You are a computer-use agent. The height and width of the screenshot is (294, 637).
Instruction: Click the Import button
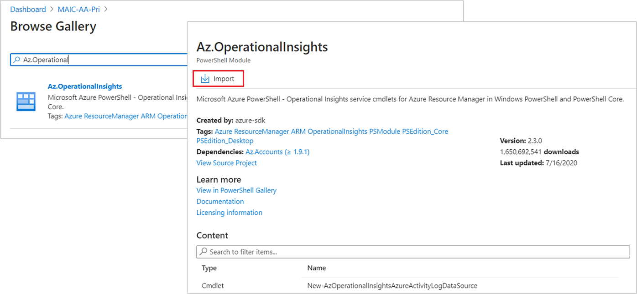pyautogui.click(x=218, y=78)
